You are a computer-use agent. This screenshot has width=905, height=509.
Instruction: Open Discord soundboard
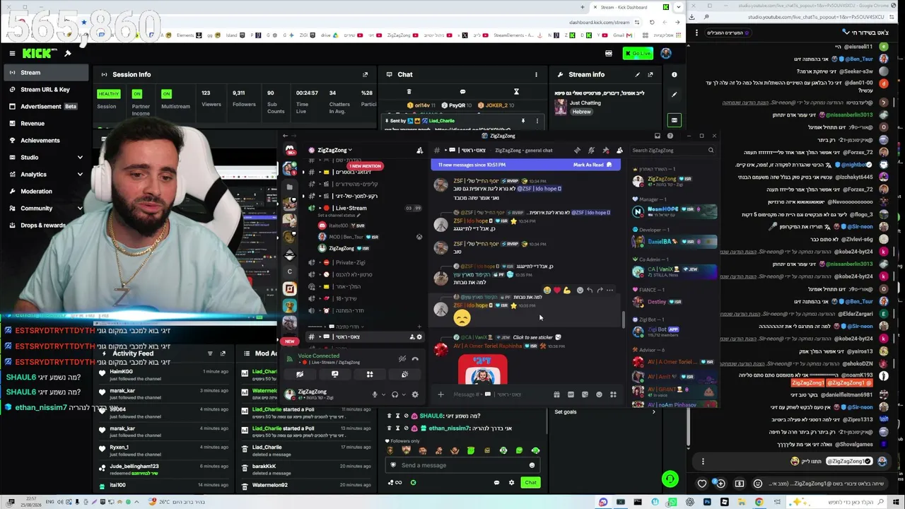click(404, 375)
